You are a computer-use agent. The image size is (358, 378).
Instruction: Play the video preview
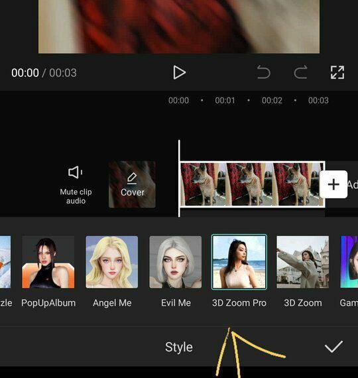pyautogui.click(x=180, y=72)
